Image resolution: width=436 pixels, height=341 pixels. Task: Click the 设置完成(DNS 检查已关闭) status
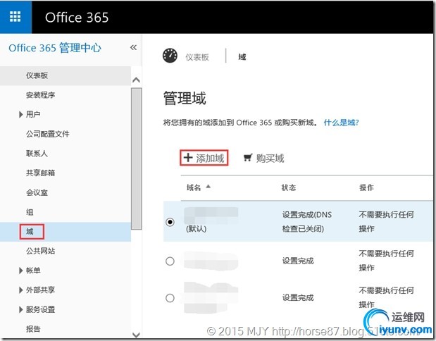[307, 222]
